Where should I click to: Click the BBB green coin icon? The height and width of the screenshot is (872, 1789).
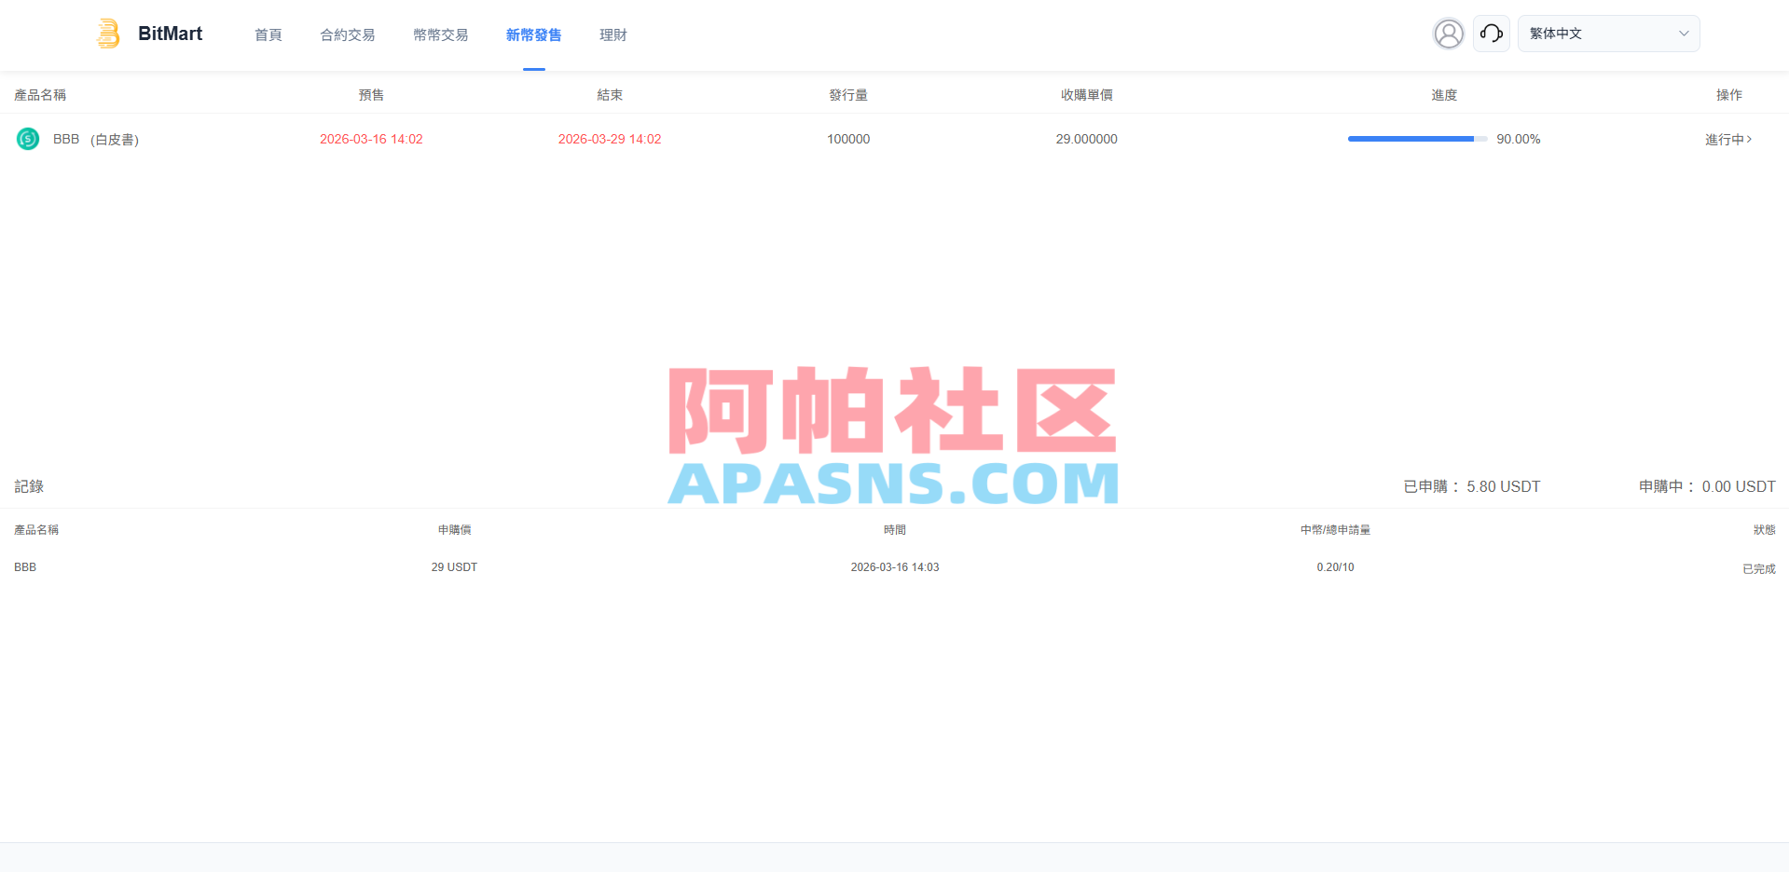[28, 139]
